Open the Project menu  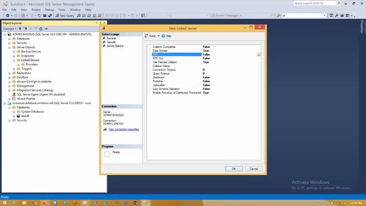point(36,10)
